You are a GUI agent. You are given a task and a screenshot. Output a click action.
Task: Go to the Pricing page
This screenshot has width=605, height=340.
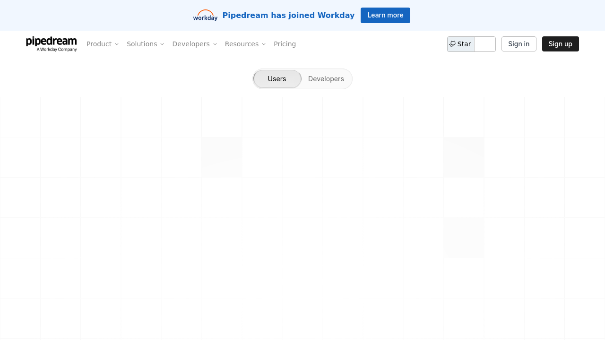285,44
